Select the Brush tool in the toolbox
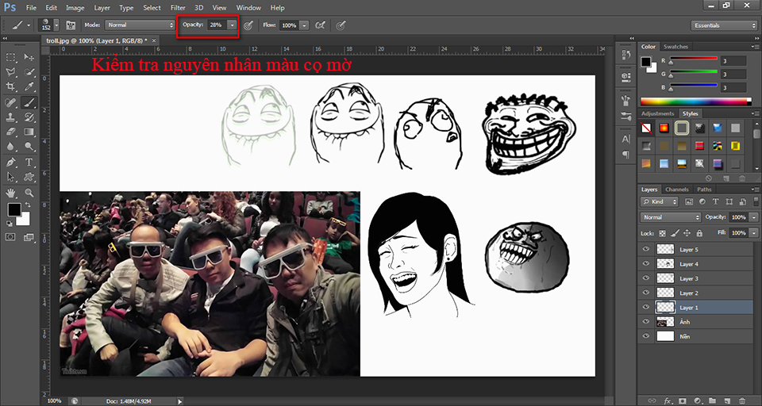 tap(29, 102)
